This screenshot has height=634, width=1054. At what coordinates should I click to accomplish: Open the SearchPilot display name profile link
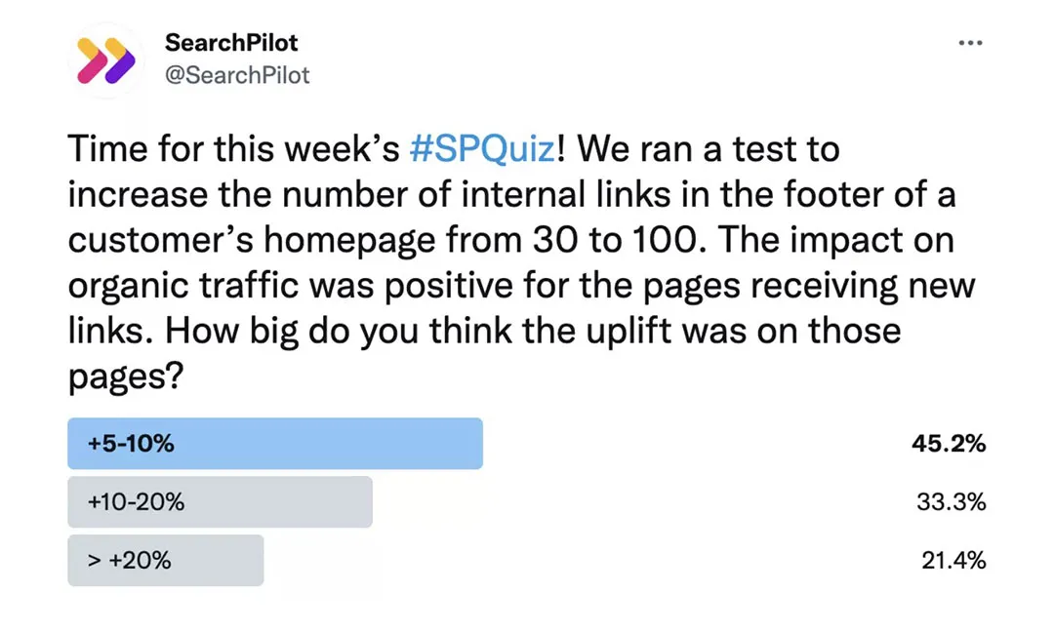(x=231, y=43)
